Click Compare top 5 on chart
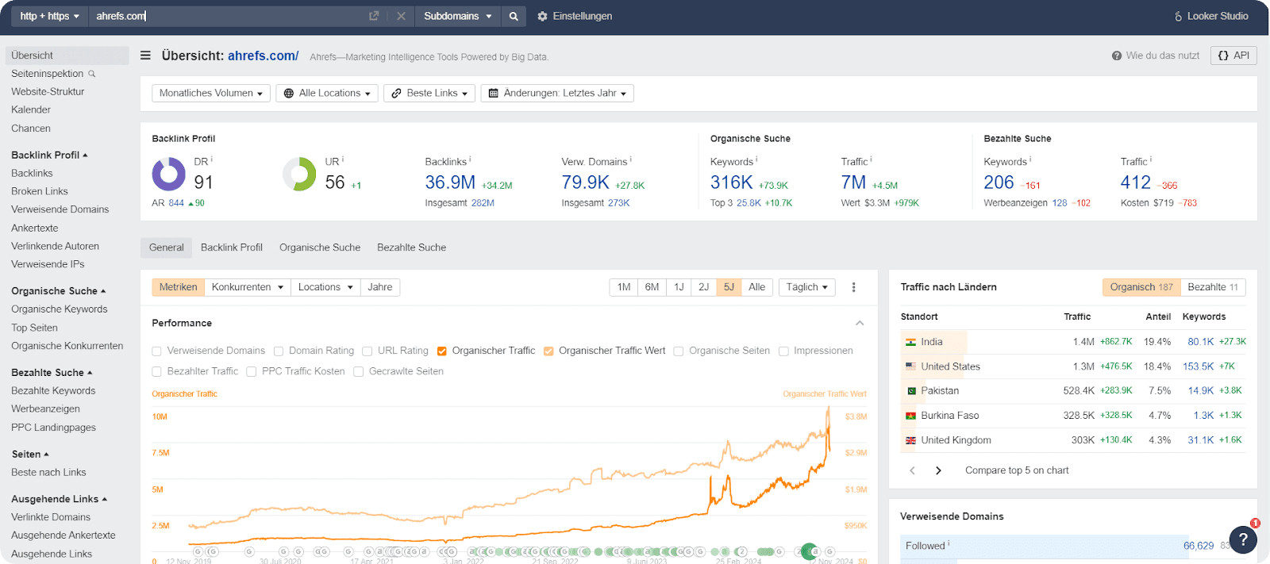This screenshot has width=1270, height=564. pos(1017,470)
